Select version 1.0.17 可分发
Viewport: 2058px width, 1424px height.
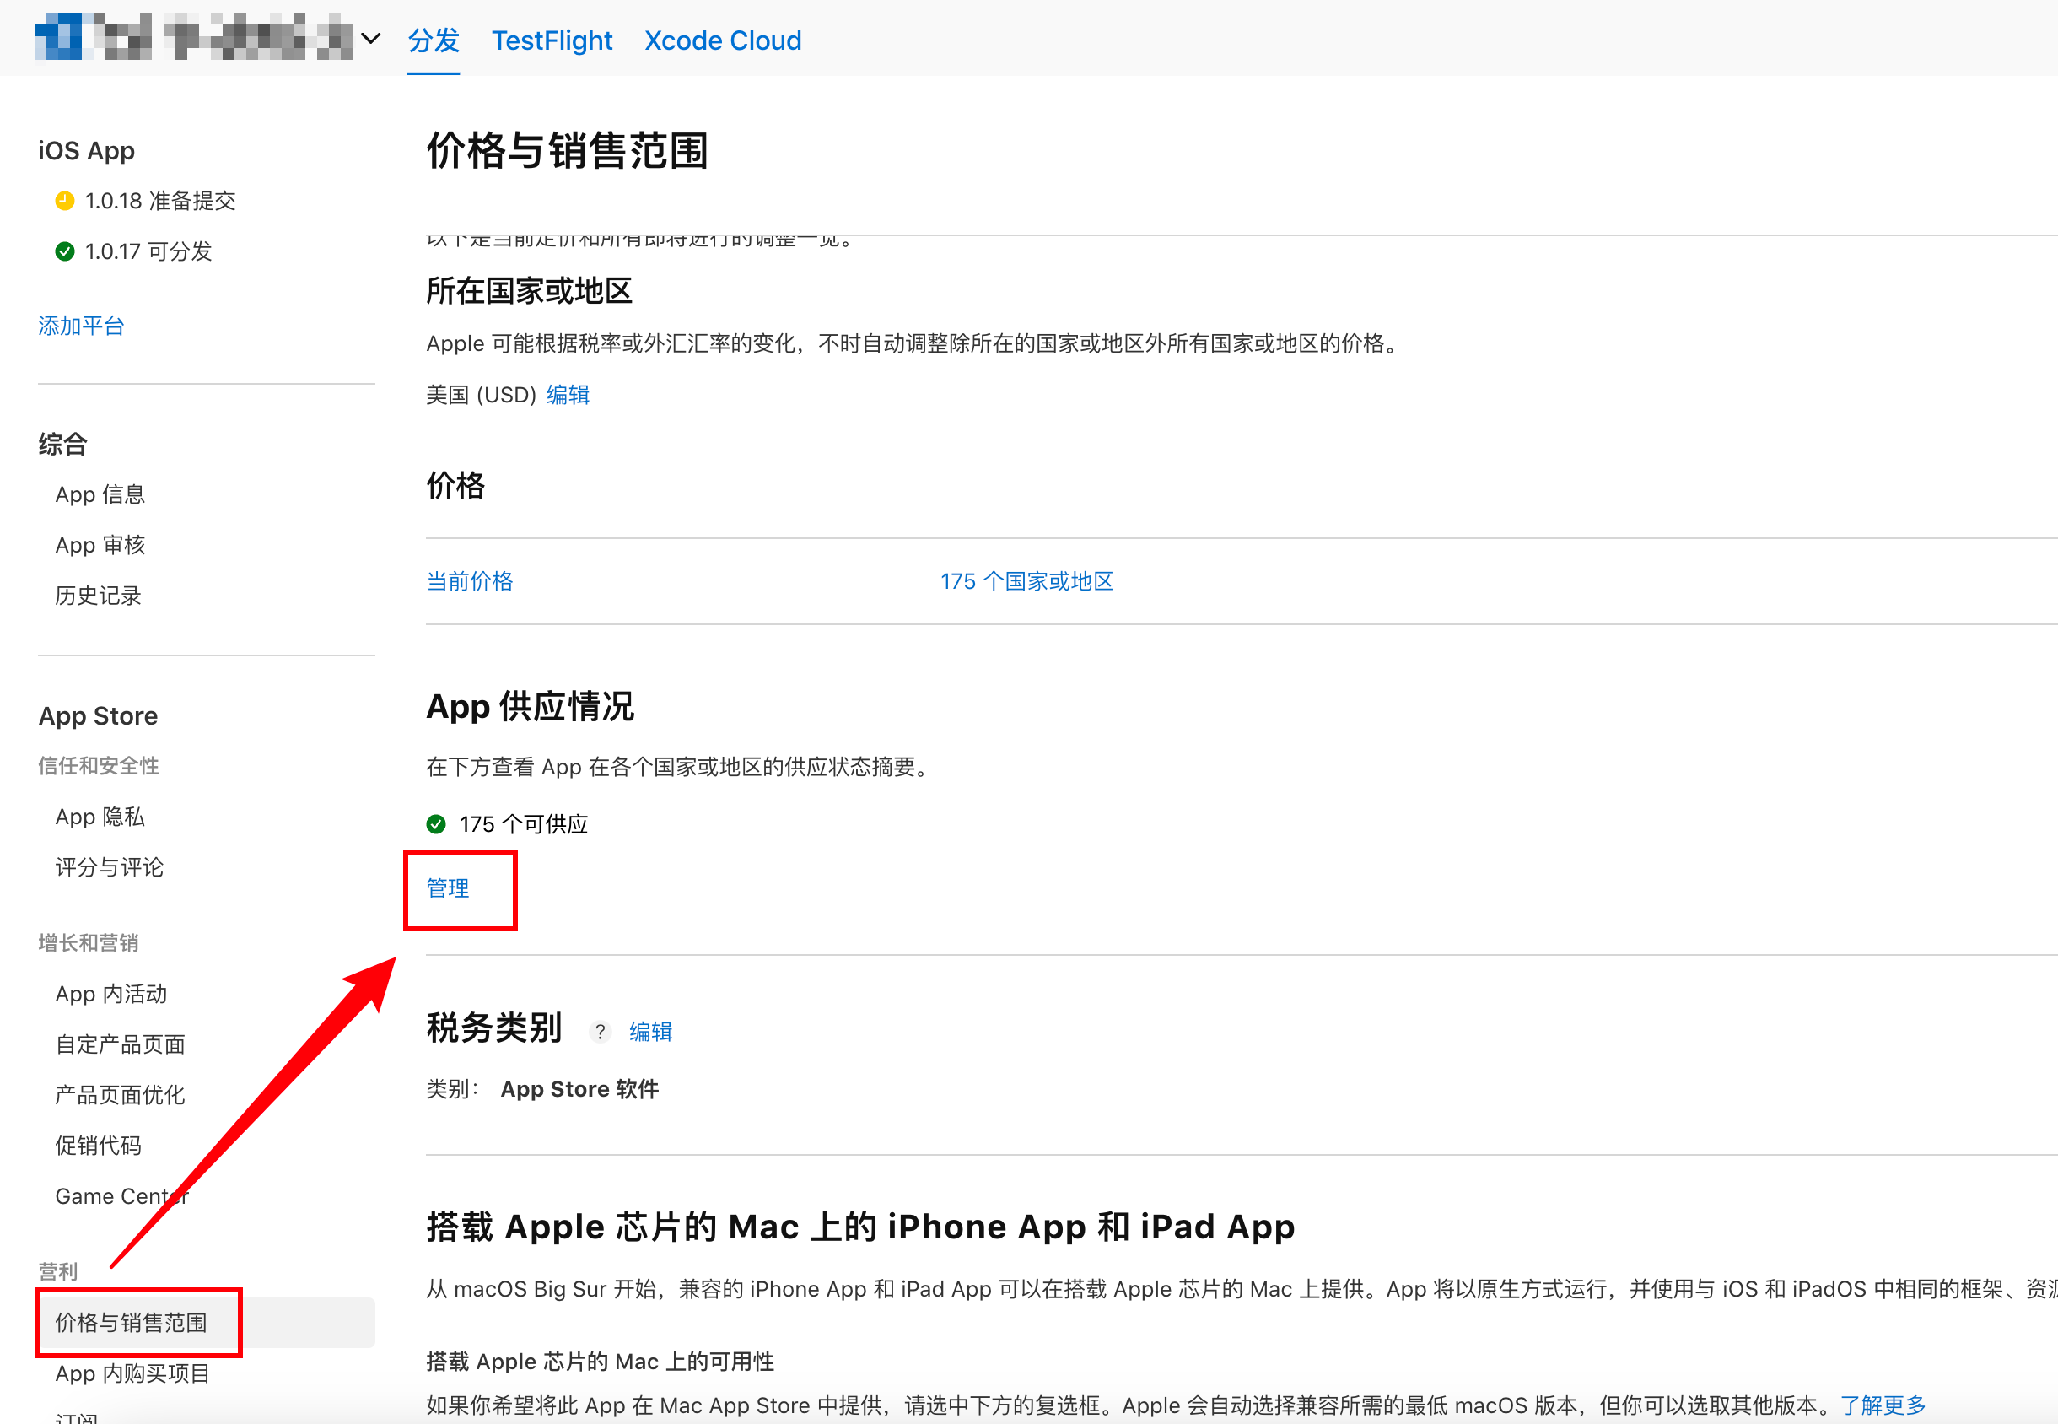[x=148, y=251]
